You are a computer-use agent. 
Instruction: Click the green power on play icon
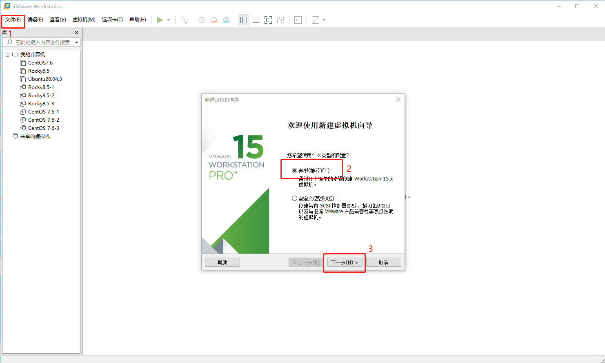point(160,20)
